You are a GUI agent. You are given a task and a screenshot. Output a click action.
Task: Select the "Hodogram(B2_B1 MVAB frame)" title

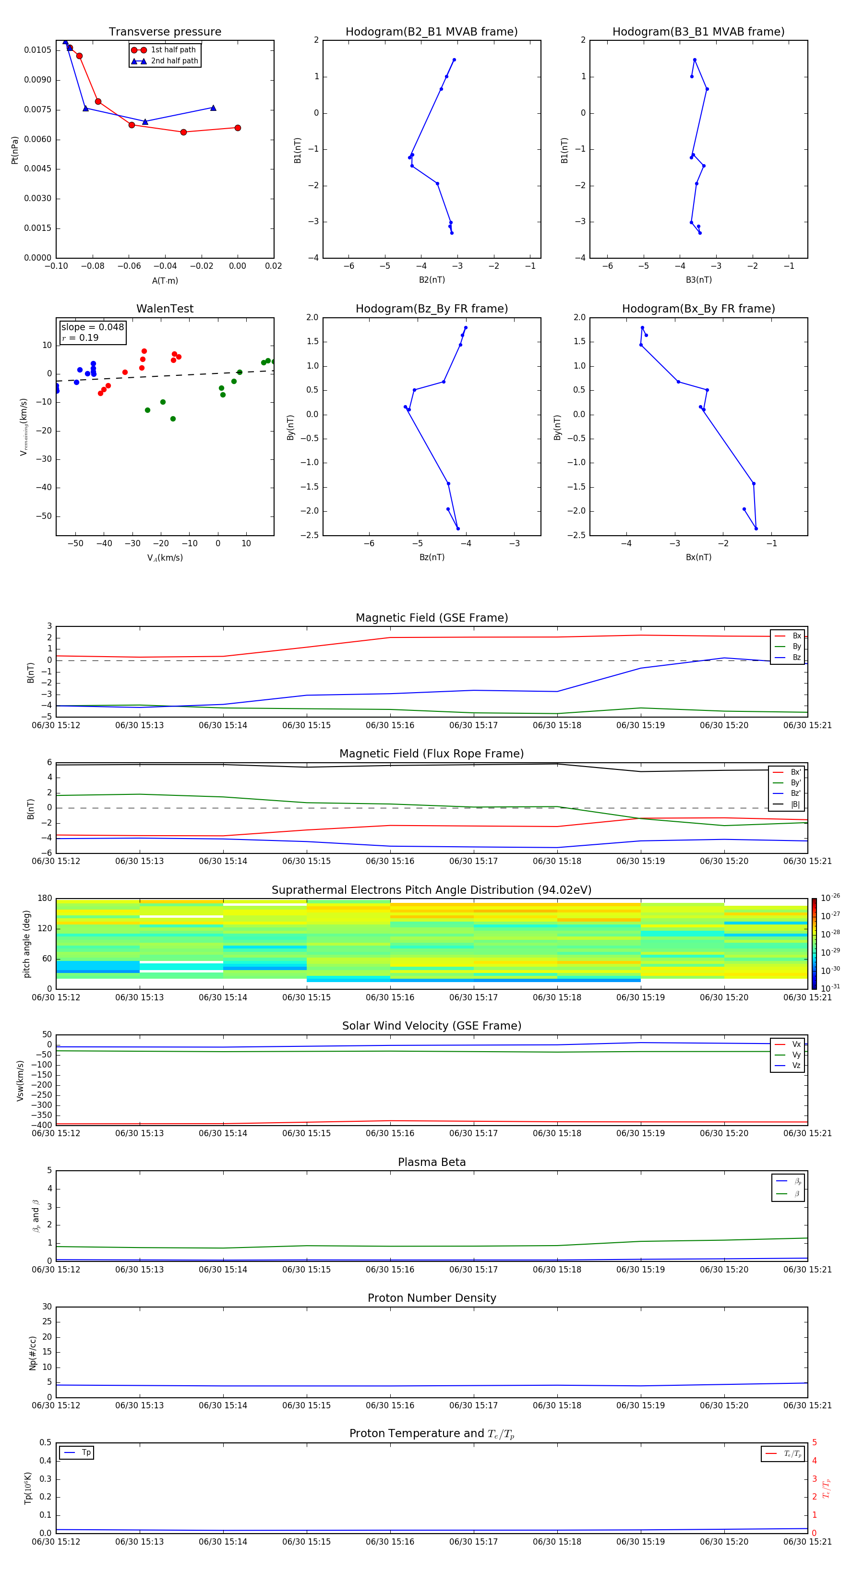432,31
